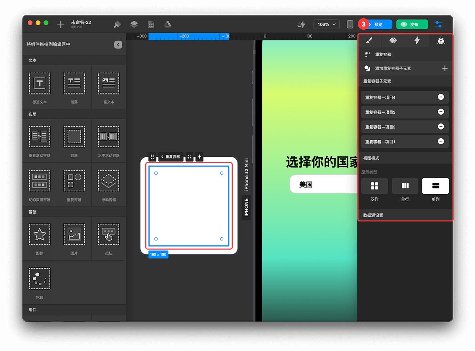Switch to the brush style tab
The image size is (475, 351).
(369, 40)
